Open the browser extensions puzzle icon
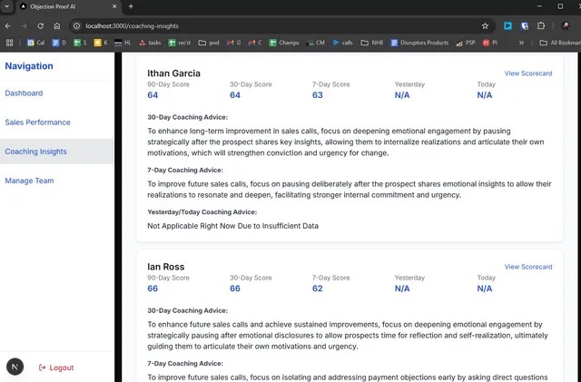The width and height of the screenshot is (581, 382). coord(542,26)
